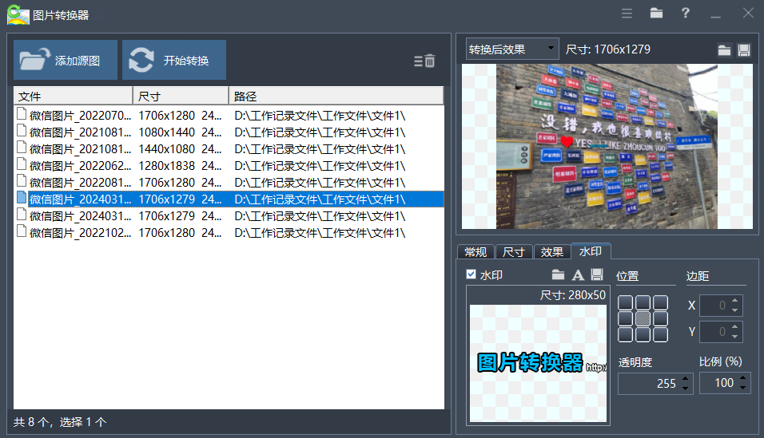Select top-left watermark position square
Viewport: 764px width, 438px height.
(x=625, y=303)
